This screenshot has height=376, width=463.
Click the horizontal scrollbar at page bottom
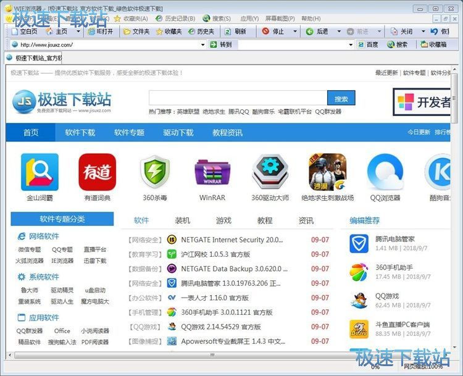[212, 355]
